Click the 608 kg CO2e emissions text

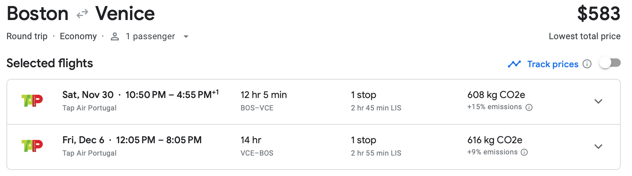tap(496, 95)
